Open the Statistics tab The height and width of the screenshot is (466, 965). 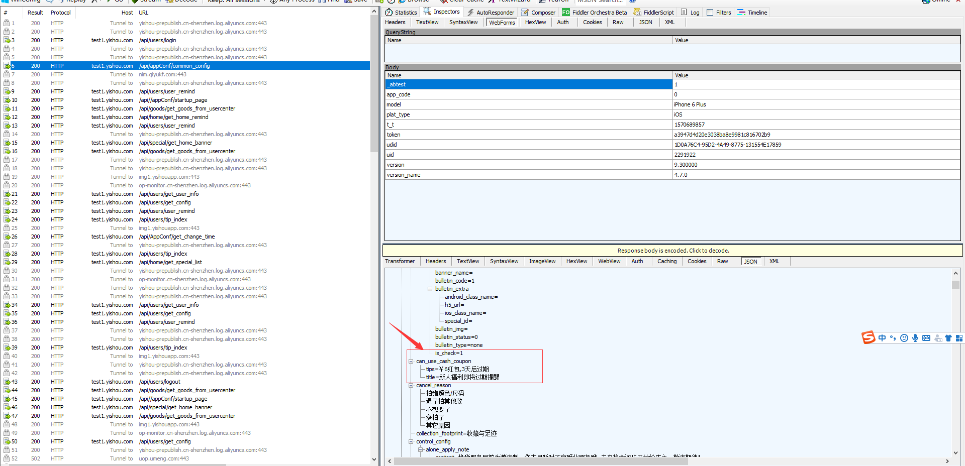coord(401,13)
